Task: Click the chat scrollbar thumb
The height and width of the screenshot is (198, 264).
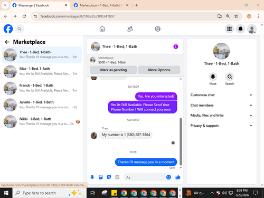Action: coord(181,142)
